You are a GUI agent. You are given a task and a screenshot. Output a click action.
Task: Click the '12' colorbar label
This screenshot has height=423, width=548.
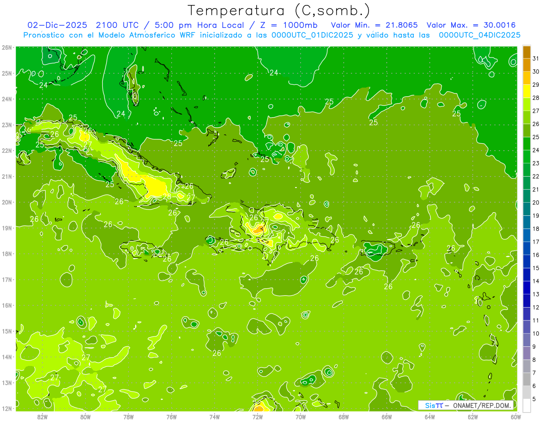pyautogui.click(x=536, y=307)
